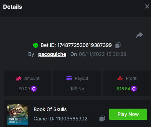Click the coin icon beside $0.09
This screenshot has width=151, height=127.
pos(34,89)
